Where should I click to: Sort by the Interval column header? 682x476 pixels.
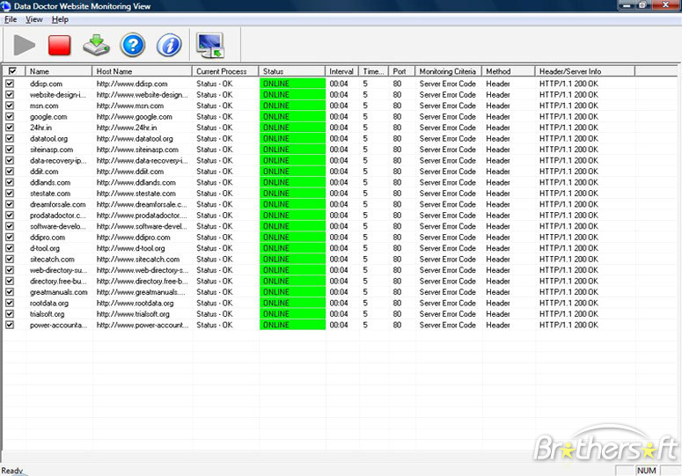point(341,71)
